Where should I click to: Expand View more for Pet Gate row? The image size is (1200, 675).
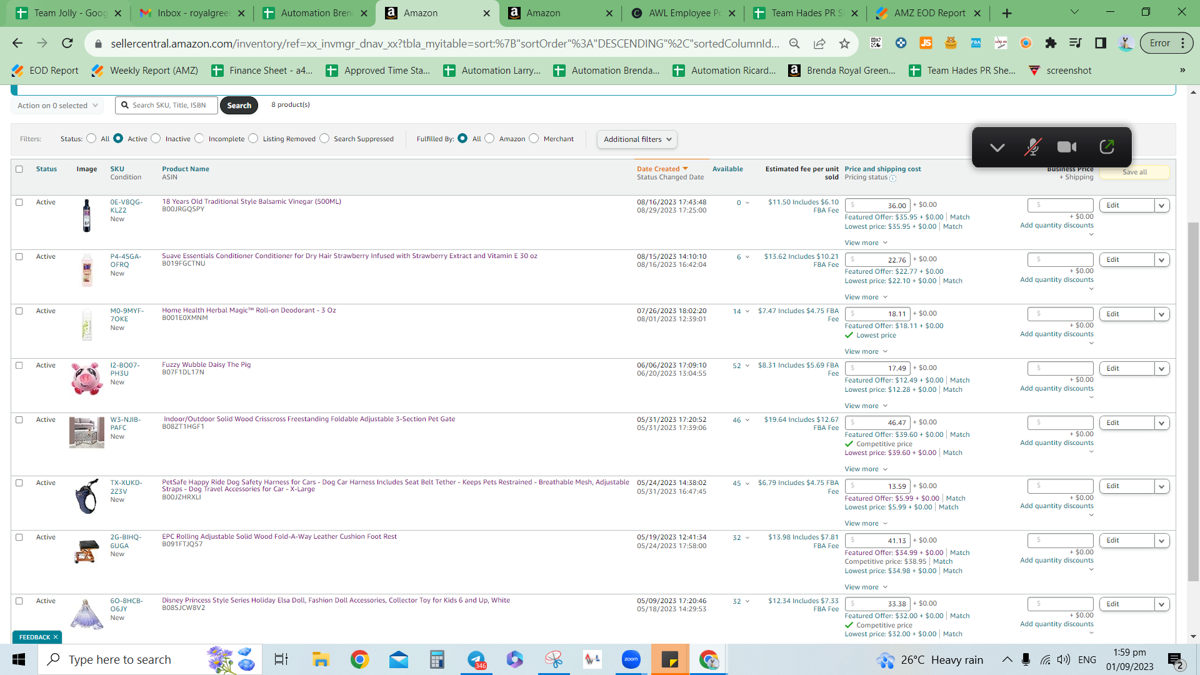pos(866,469)
